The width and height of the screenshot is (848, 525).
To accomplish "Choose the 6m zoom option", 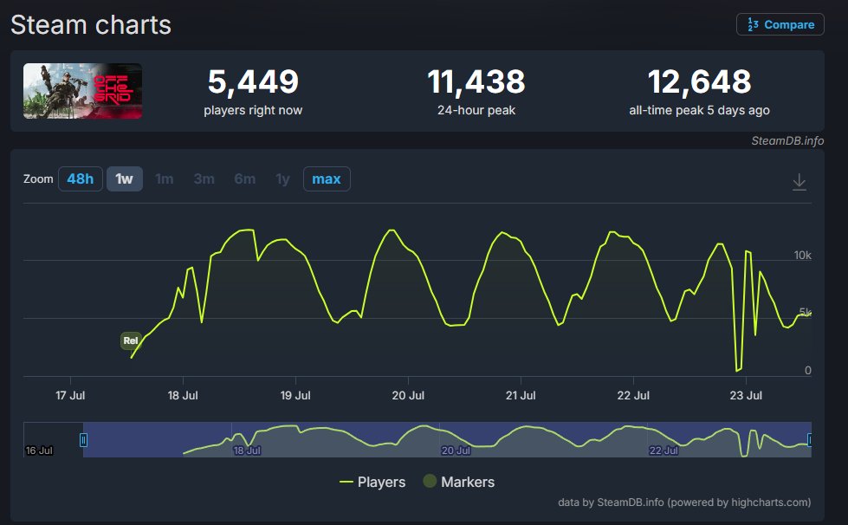I will tap(244, 179).
